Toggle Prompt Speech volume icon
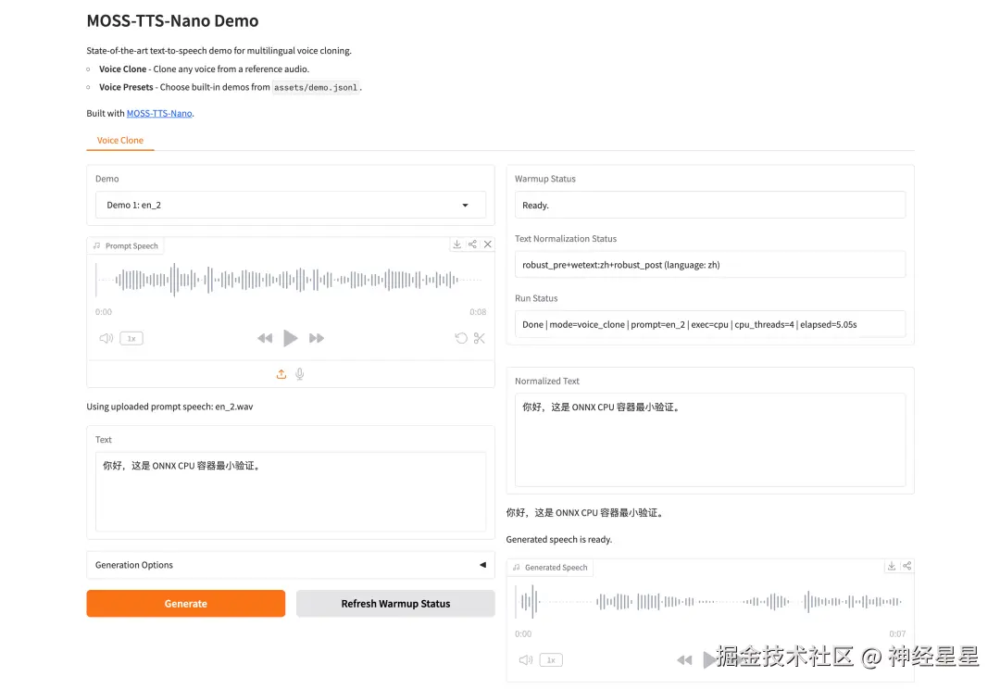Screen dimensions: 1000x689 click(106, 338)
